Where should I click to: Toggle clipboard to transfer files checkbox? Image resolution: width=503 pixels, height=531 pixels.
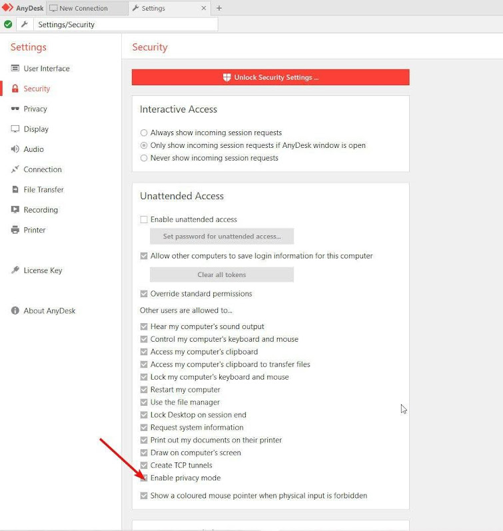pyautogui.click(x=144, y=364)
